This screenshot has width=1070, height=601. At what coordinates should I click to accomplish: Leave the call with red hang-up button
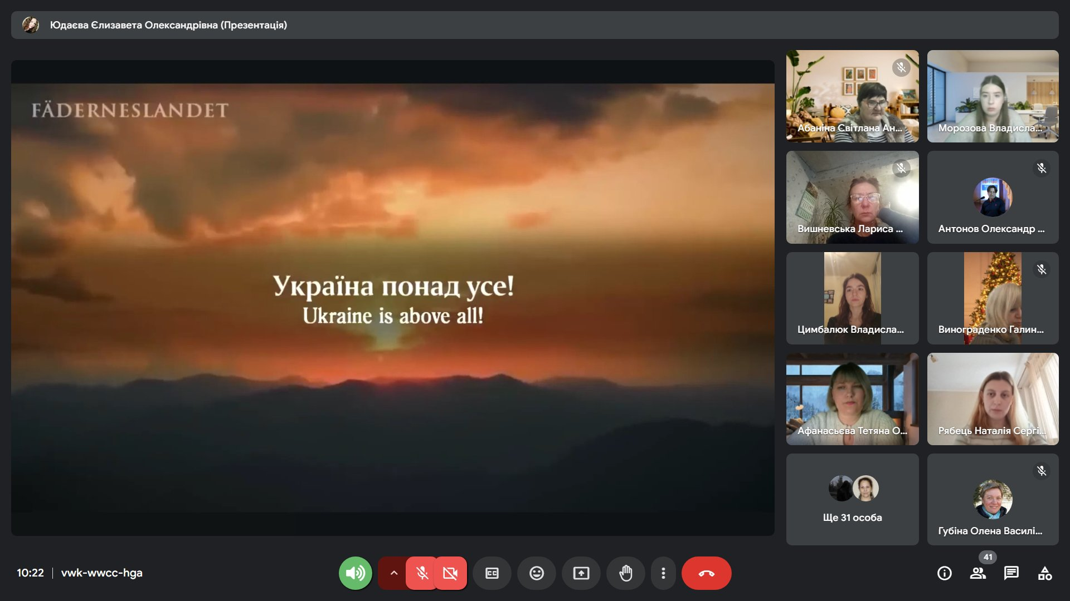tap(706, 573)
